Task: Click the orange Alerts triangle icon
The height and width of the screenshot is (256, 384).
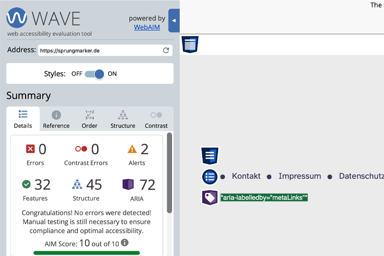Action: click(x=132, y=149)
